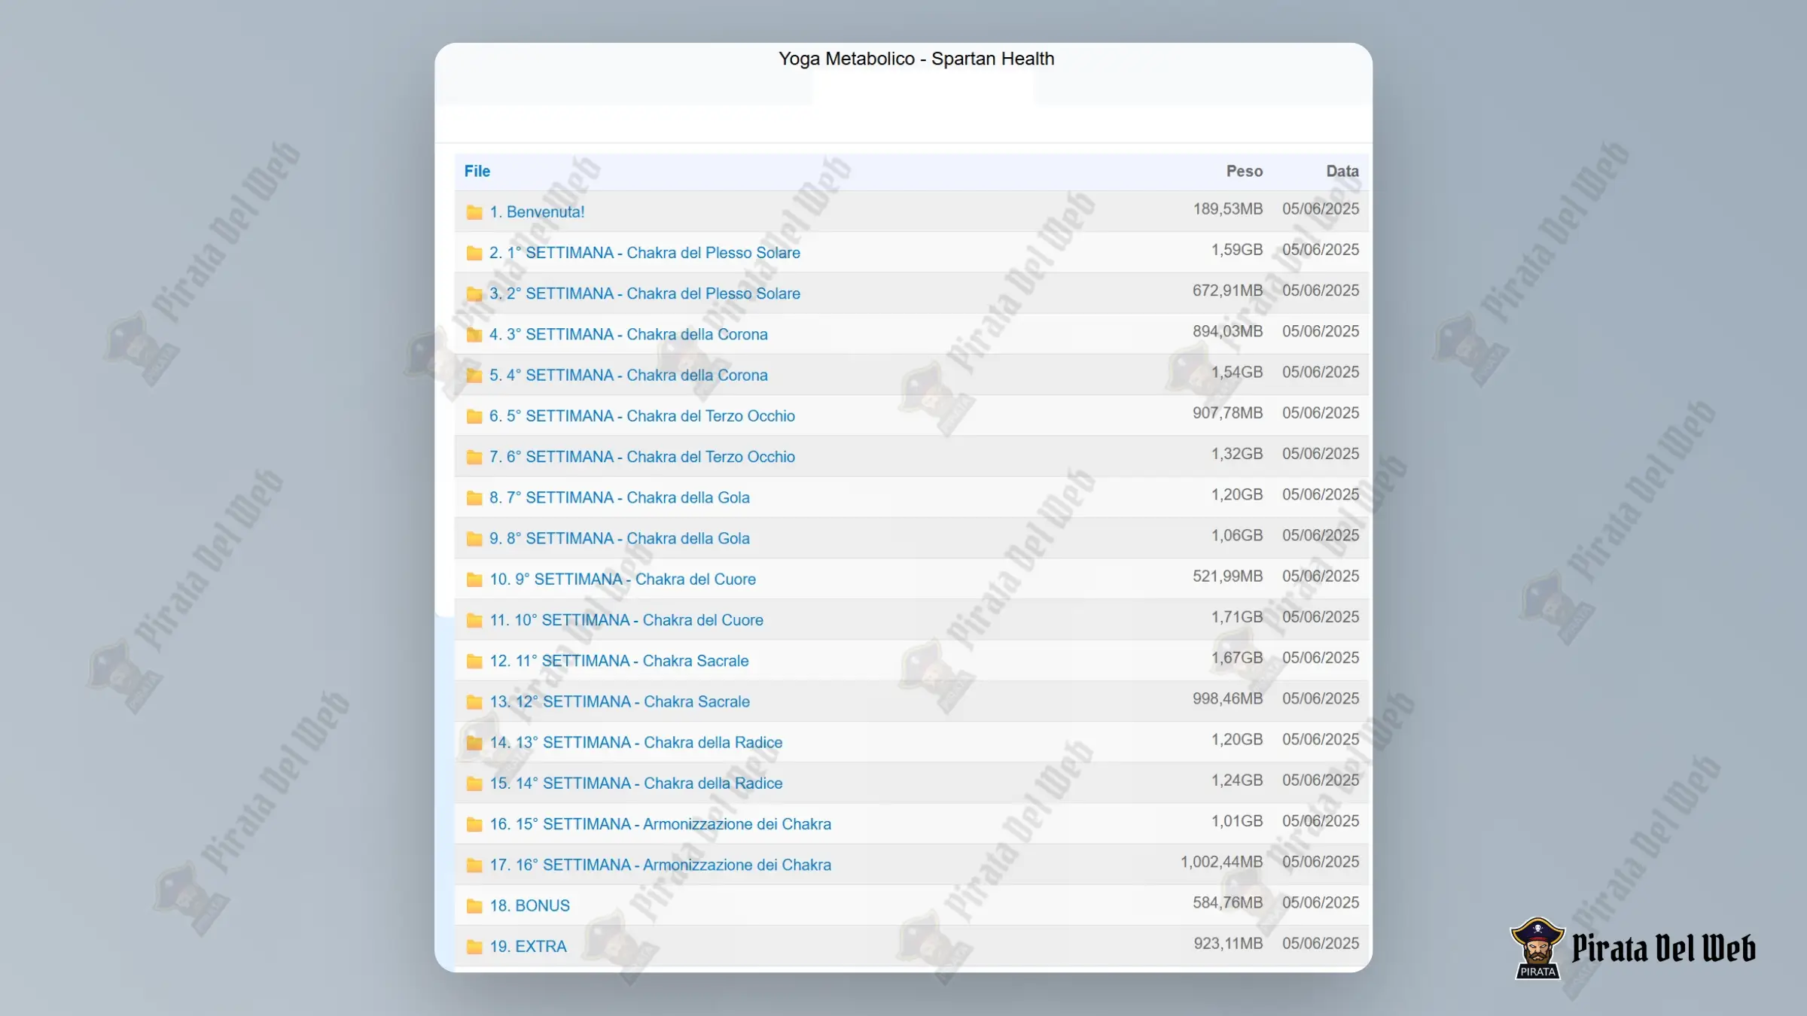Click folder icon for 2° SETTIMANA Plesso Solare

[x=474, y=294]
